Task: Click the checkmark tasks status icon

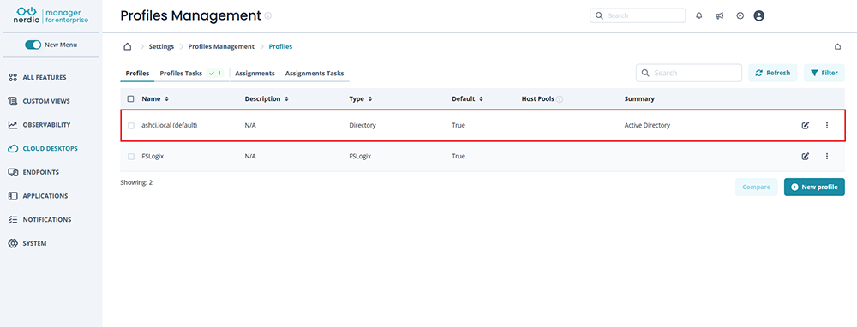Action: coord(740,15)
